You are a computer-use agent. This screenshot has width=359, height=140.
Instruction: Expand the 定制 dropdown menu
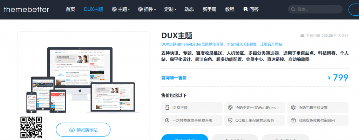tap(170, 9)
